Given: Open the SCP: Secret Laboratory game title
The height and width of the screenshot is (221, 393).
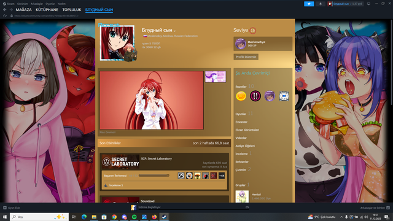Looking at the screenshot, I should coord(157,158).
